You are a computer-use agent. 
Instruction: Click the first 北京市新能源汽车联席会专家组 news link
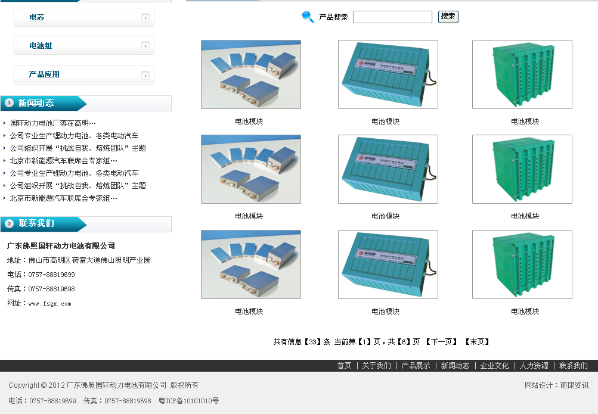click(x=63, y=161)
